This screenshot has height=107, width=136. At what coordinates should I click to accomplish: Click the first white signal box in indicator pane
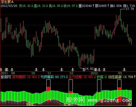(x=48, y=85)
